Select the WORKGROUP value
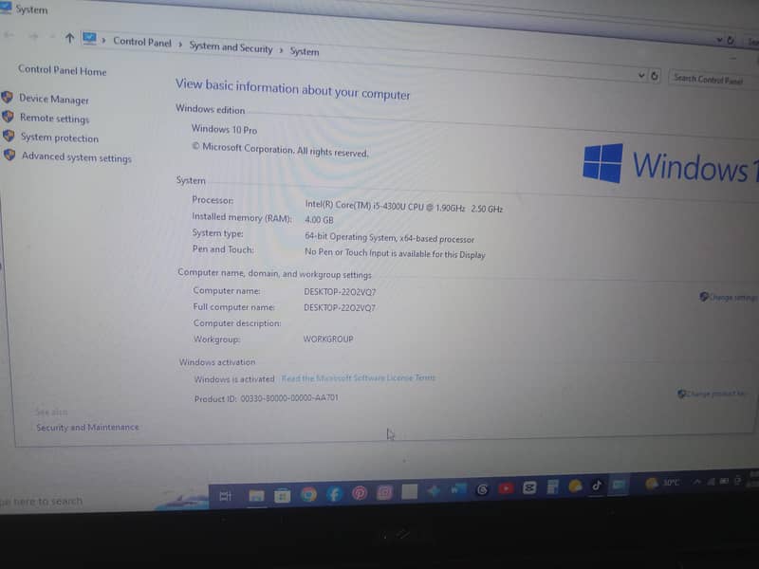 [x=328, y=339]
